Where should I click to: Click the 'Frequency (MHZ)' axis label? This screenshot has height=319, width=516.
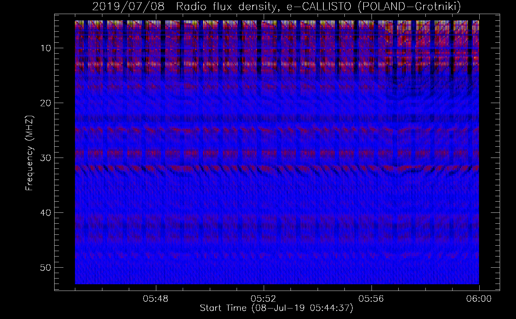(29, 153)
